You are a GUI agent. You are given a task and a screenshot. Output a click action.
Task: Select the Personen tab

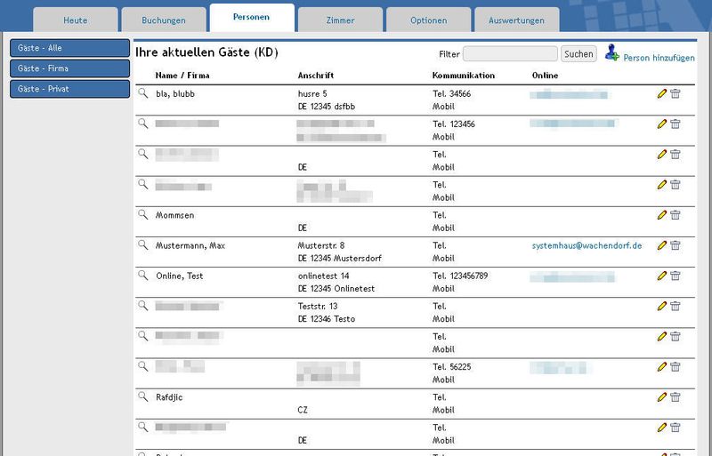[252, 17]
